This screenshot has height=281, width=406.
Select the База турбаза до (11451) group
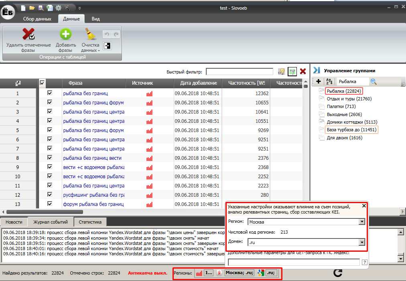[351, 130]
